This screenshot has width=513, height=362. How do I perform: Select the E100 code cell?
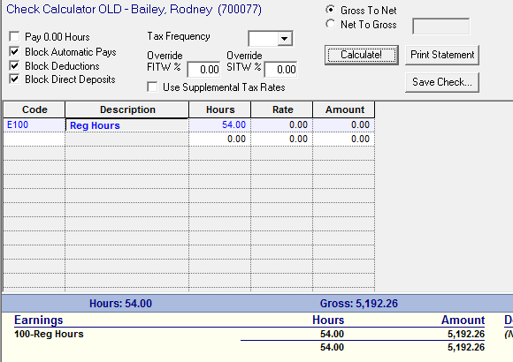(x=34, y=125)
